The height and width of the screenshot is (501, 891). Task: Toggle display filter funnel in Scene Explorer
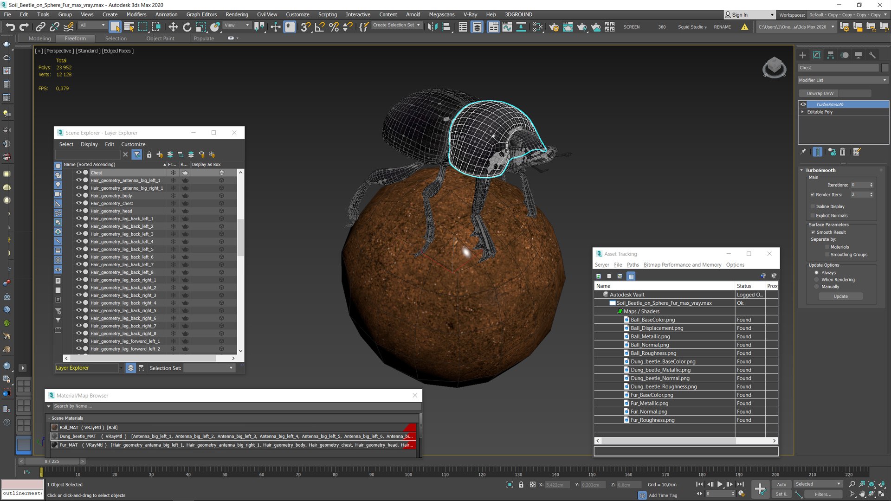[x=137, y=154]
